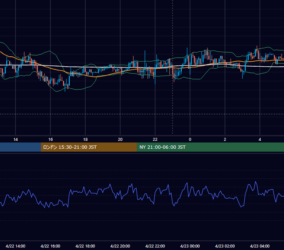Click the date label 4/23 04:00
This screenshot has width=284, height=250.
(260, 246)
